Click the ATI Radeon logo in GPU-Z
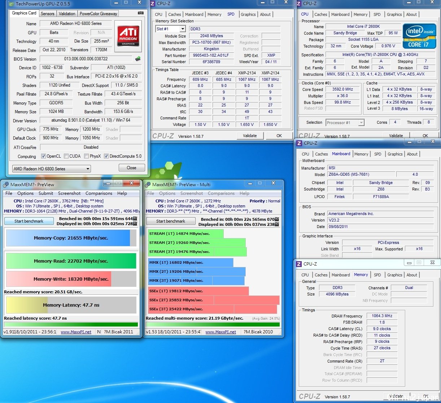441x403 pixels. pos(128,36)
